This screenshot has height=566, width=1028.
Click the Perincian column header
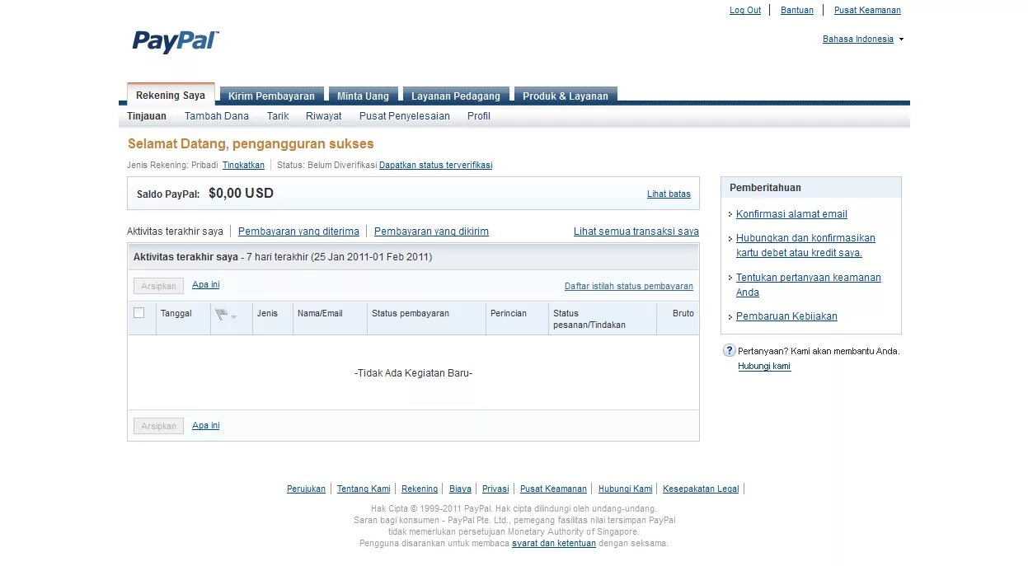tap(509, 313)
